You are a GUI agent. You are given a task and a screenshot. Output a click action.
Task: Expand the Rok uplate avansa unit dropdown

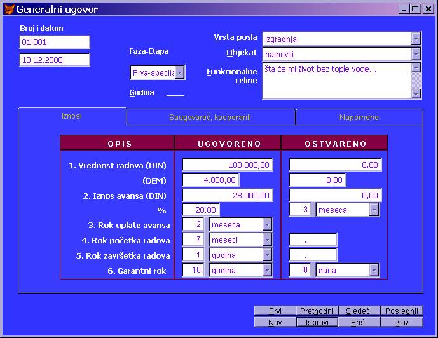coord(267,224)
